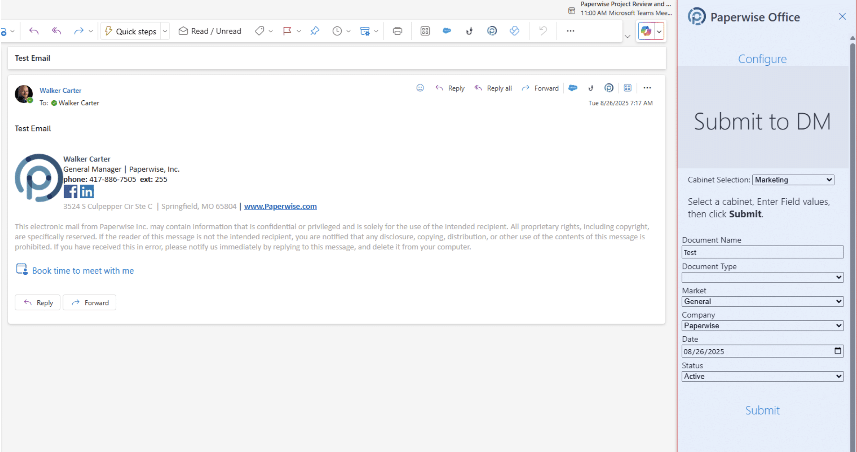Click the Undo icon in the toolbar
Screen dimensions: 857x452
tap(543, 31)
